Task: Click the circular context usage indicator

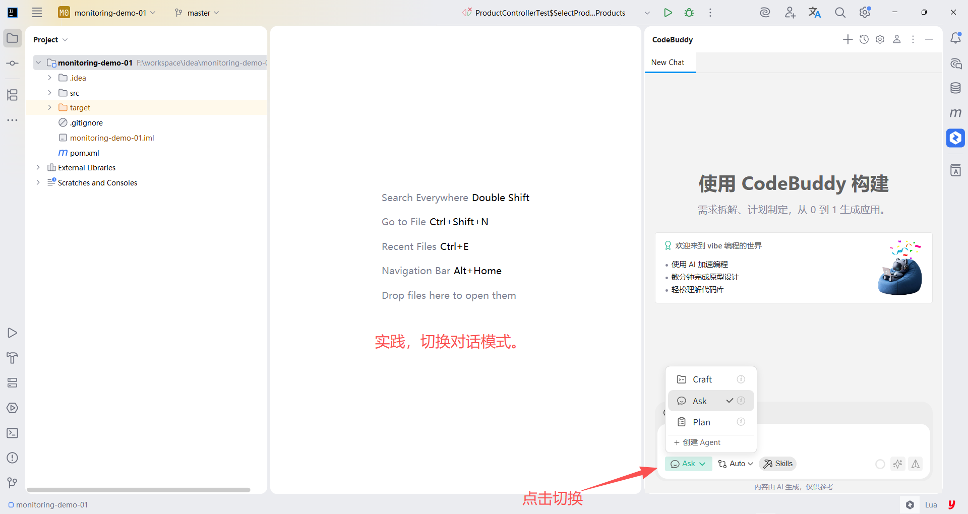Action: click(880, 464)
